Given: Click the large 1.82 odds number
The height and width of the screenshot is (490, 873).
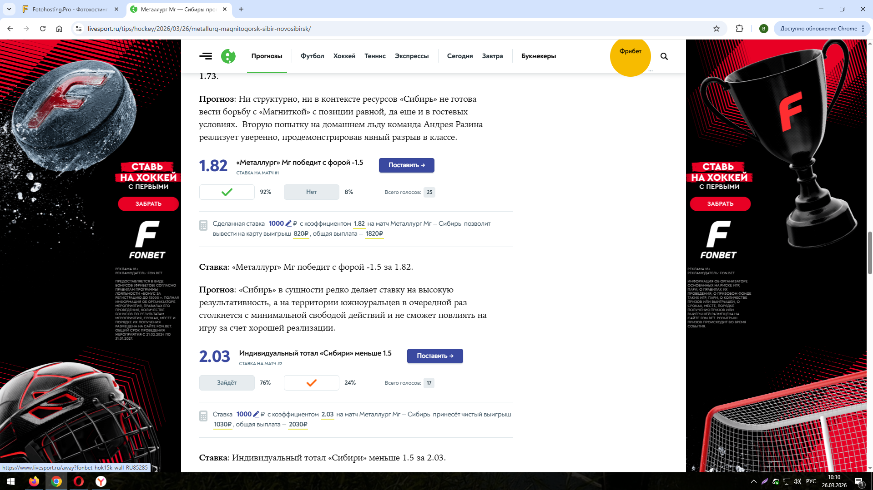Looking at the screenshot, I should point(213,166).
